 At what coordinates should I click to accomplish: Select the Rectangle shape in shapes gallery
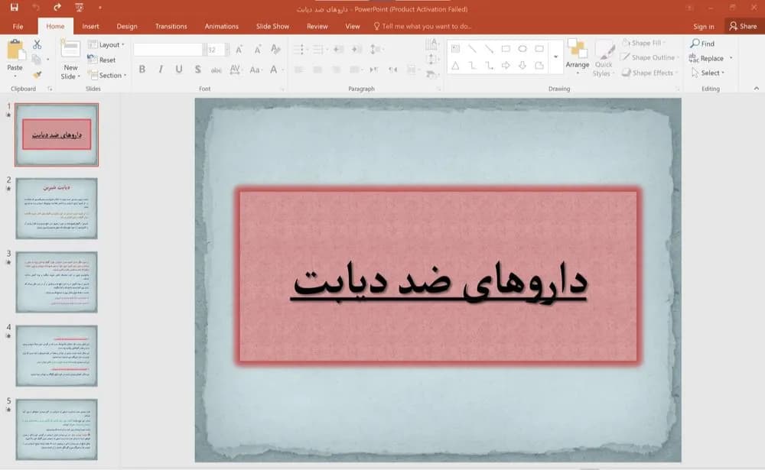506,49
